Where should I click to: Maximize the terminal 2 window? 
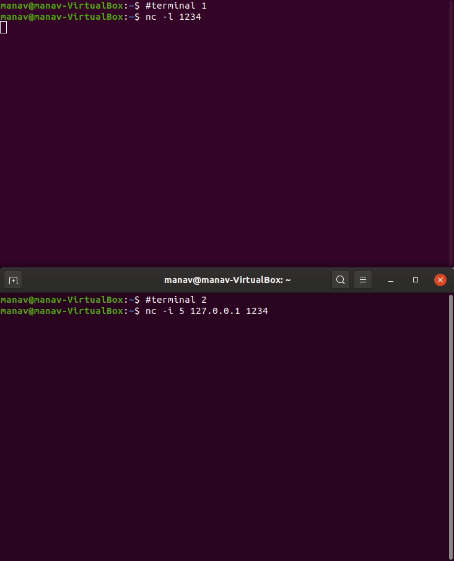[x=416, y=280]
